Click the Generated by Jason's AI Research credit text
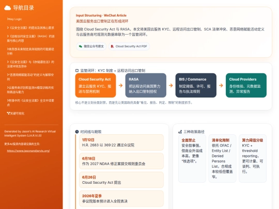Viewport: 279px width, 209px height. [30, 134]
